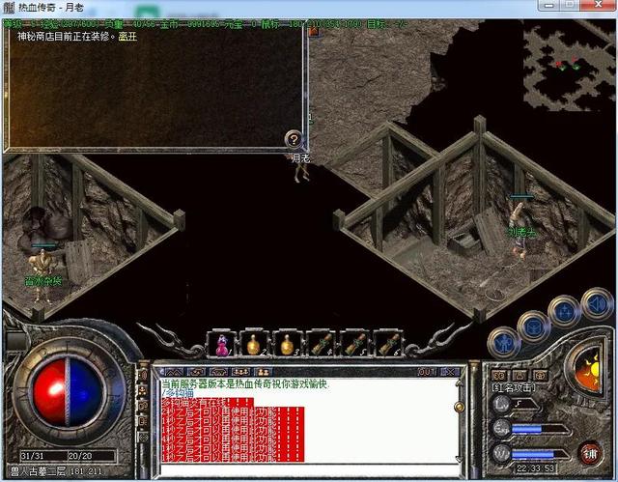Click the weight progress bar below Exp
618x482 pixels.
pyautogui.click(x=539, y=454)
